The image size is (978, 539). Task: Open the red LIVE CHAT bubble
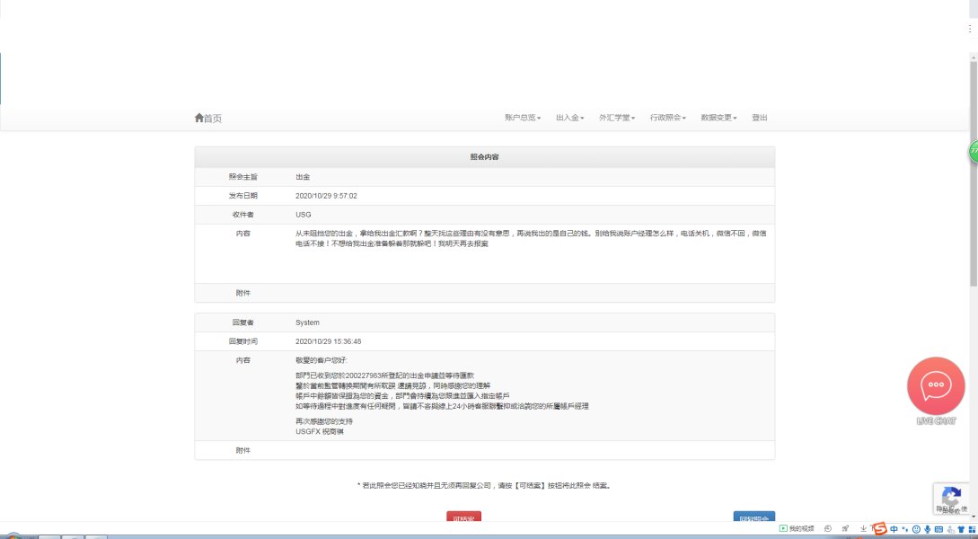pyautogui.click(x=936, y=385)
